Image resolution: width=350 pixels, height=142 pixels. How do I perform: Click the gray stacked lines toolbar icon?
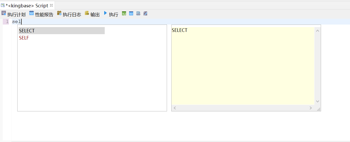(138, 14)
